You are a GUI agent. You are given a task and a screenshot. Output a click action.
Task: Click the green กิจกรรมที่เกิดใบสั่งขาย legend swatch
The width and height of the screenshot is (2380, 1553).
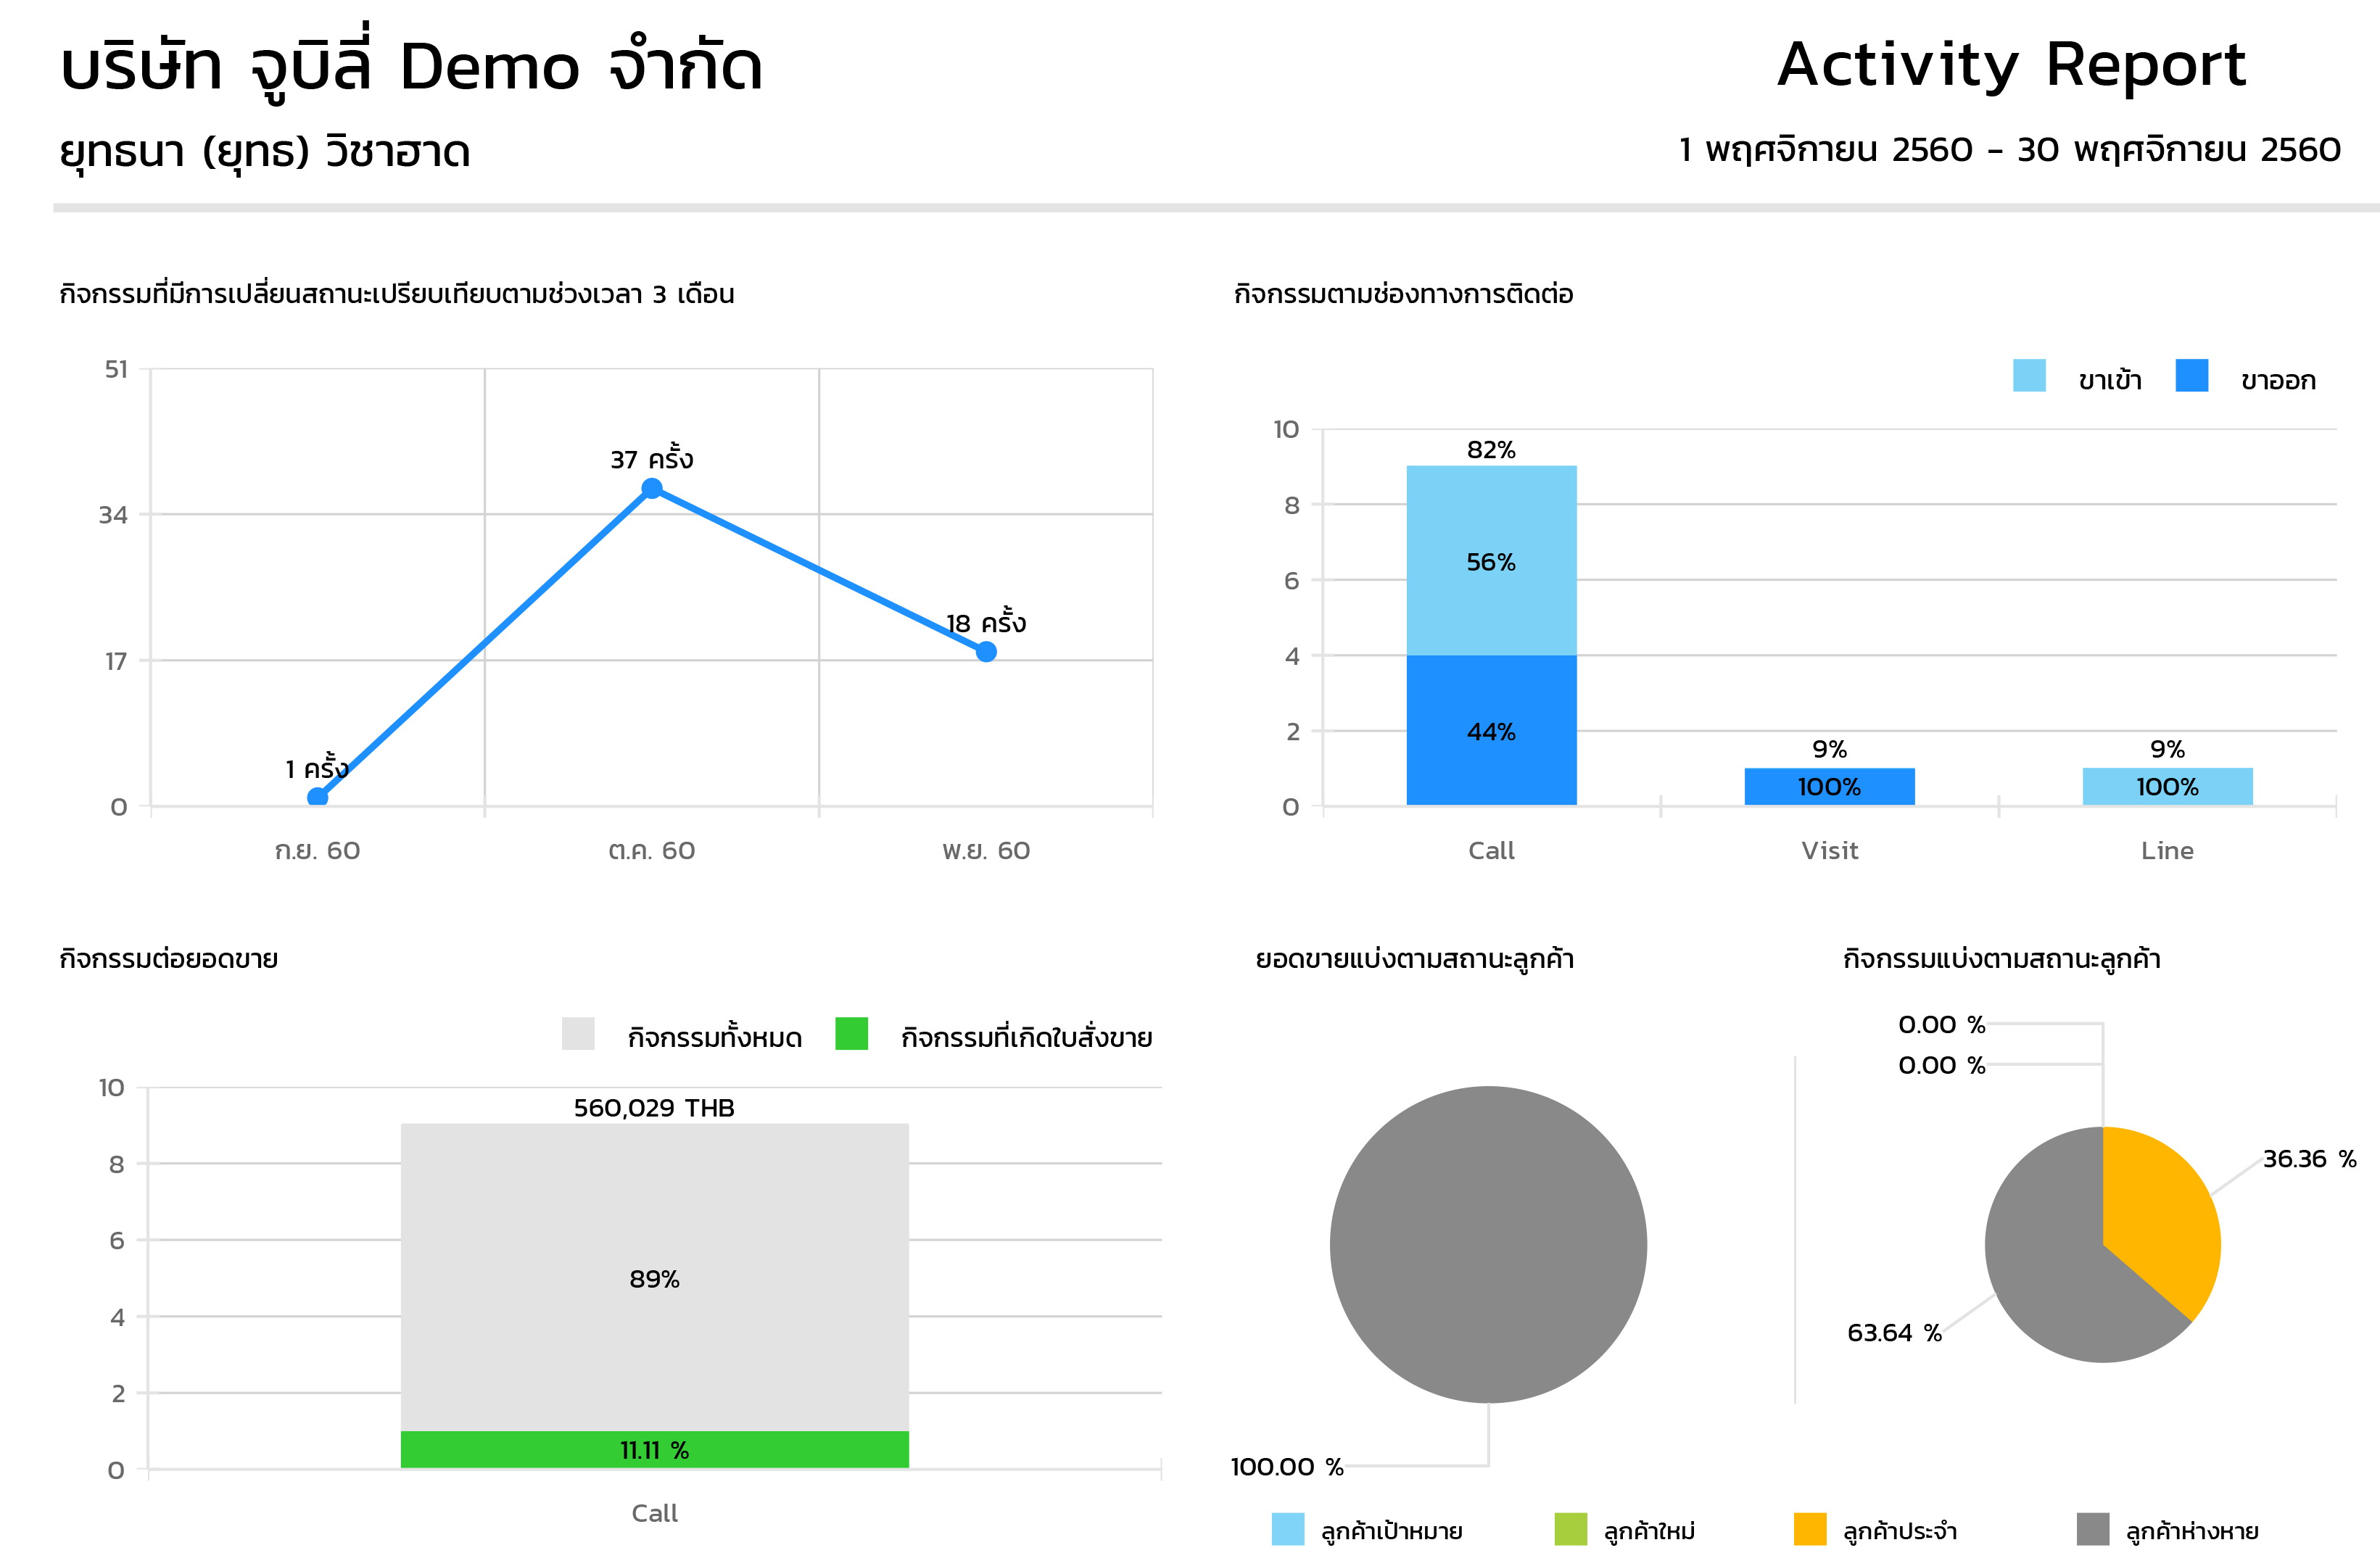click(x=851, y=1033)
